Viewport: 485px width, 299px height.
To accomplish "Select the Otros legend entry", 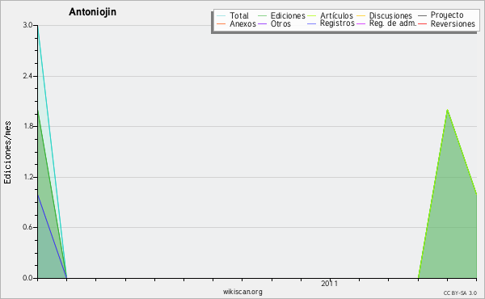I will pyautogui.click(x=280, y=23).
